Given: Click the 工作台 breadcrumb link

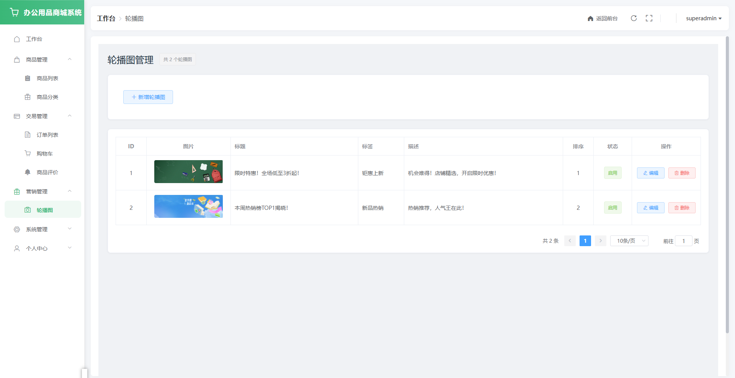Looking at the screenshot, I should coord(106,18).
